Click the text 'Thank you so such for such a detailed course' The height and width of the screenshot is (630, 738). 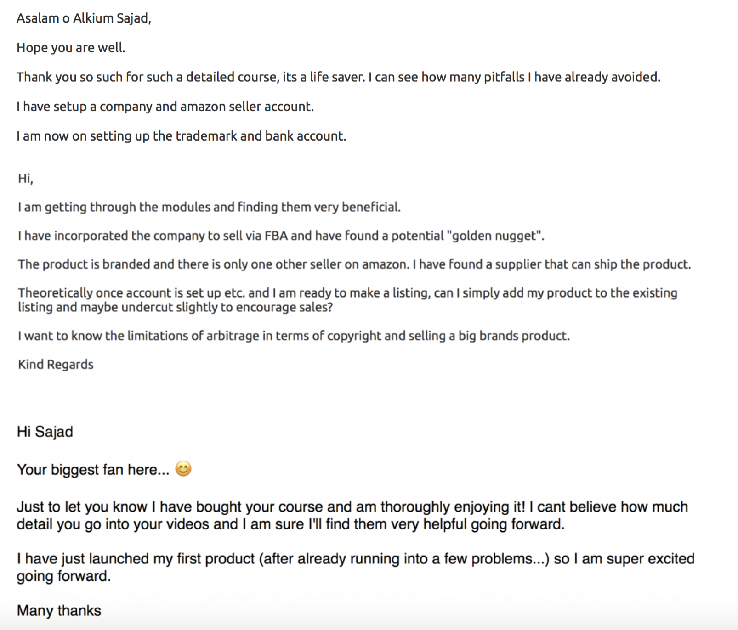coord(147,77)
